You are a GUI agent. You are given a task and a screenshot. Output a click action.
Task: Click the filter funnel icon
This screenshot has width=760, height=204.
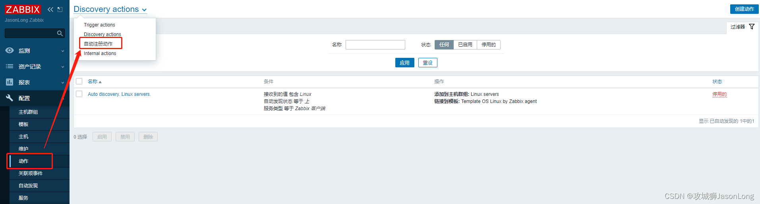pos(752,27)
